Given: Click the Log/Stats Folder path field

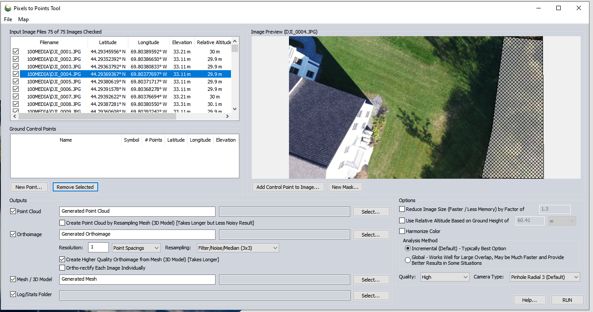Looking at the screenshot, I should point(205,295).
